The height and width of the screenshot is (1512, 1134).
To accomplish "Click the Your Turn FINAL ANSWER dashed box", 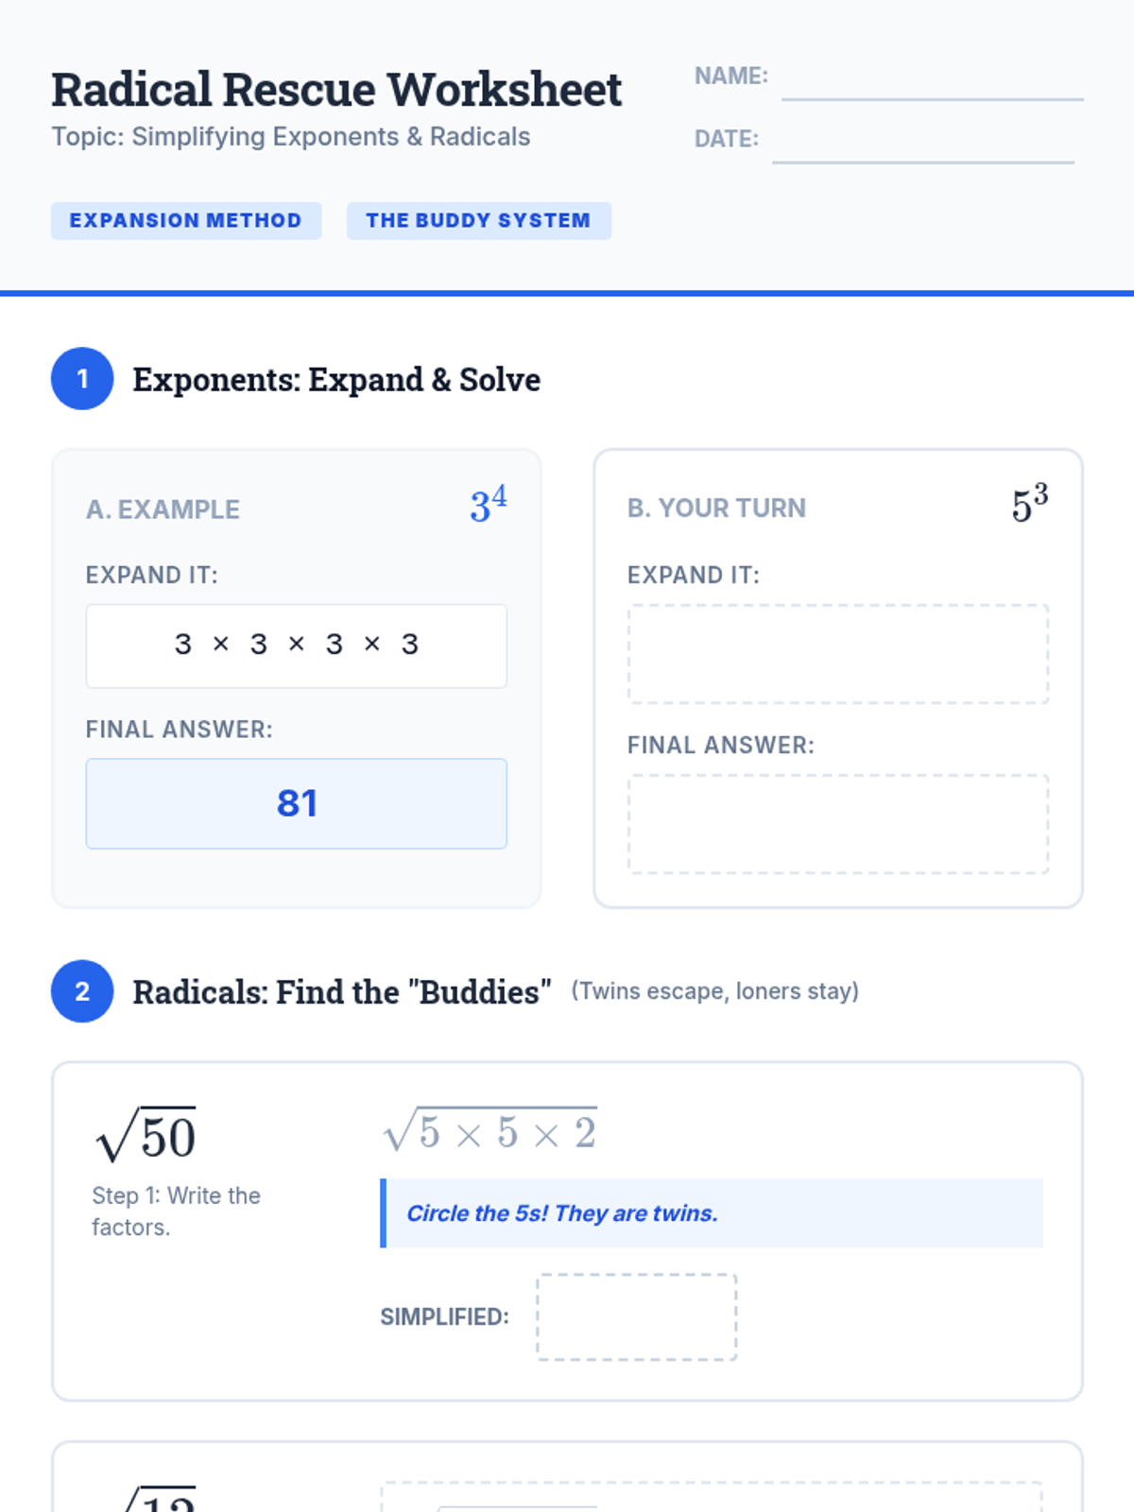I will pyautogui.click(x=838, y=824).
